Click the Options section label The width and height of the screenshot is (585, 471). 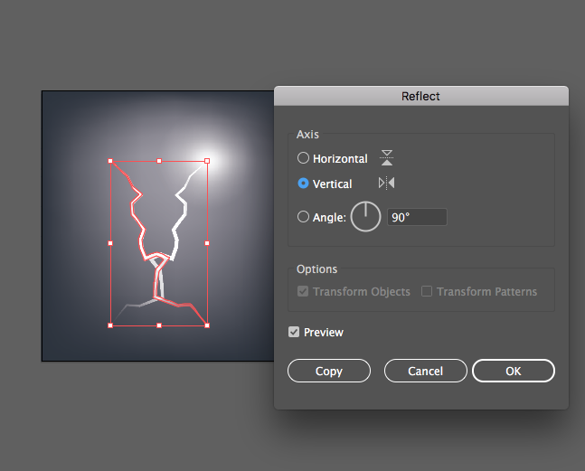(x=316, y=268)
